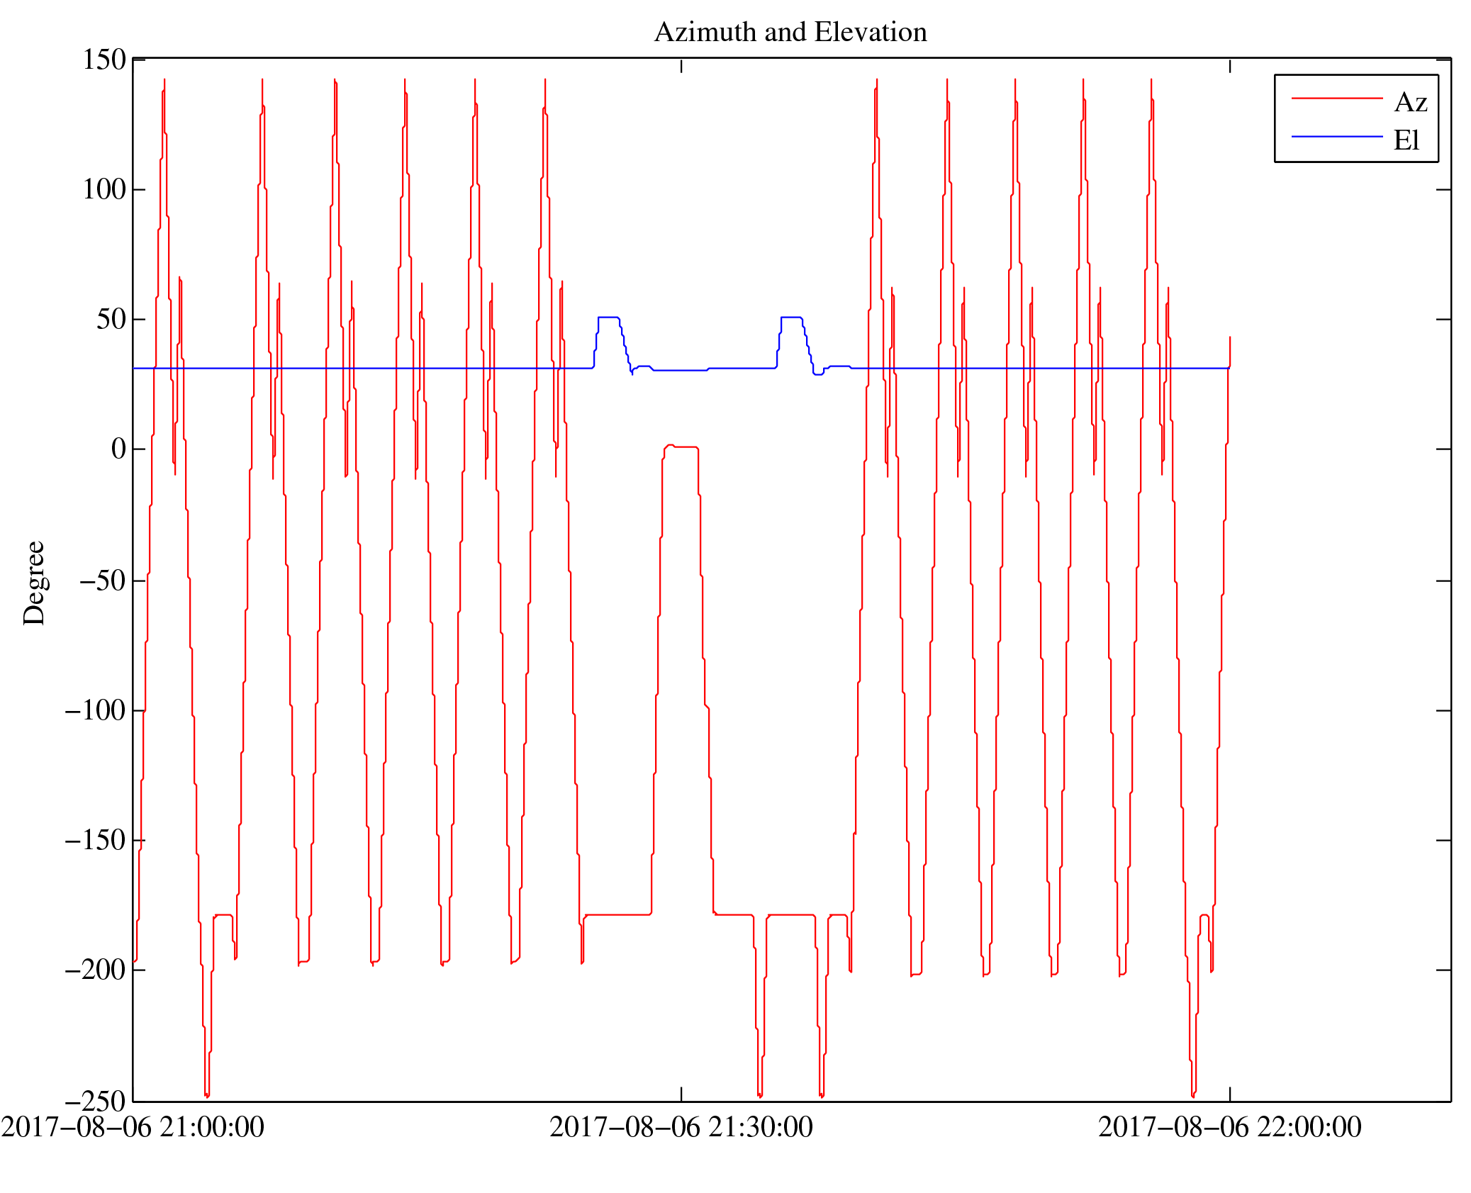Click the y-axis tick label '0'
This screenshot has height=1193, width=1471.
click(119, 449)
